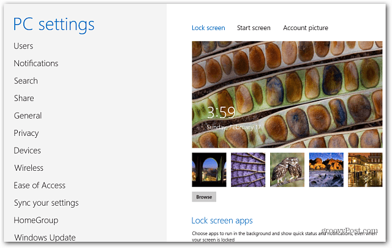Open Sync your settings
Image resolution: width=392 pixels, height=248 pixels.
47,203
